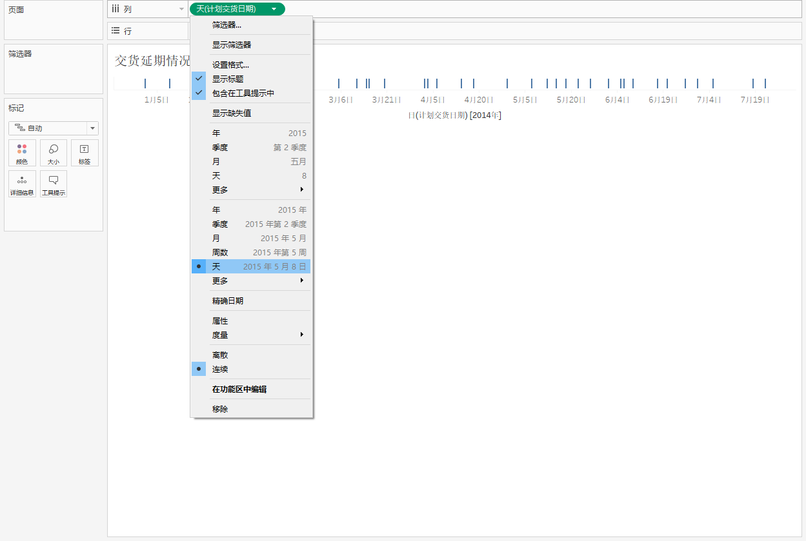
Task: Choose date part 年 2015
Action: [x=252, y=133]
